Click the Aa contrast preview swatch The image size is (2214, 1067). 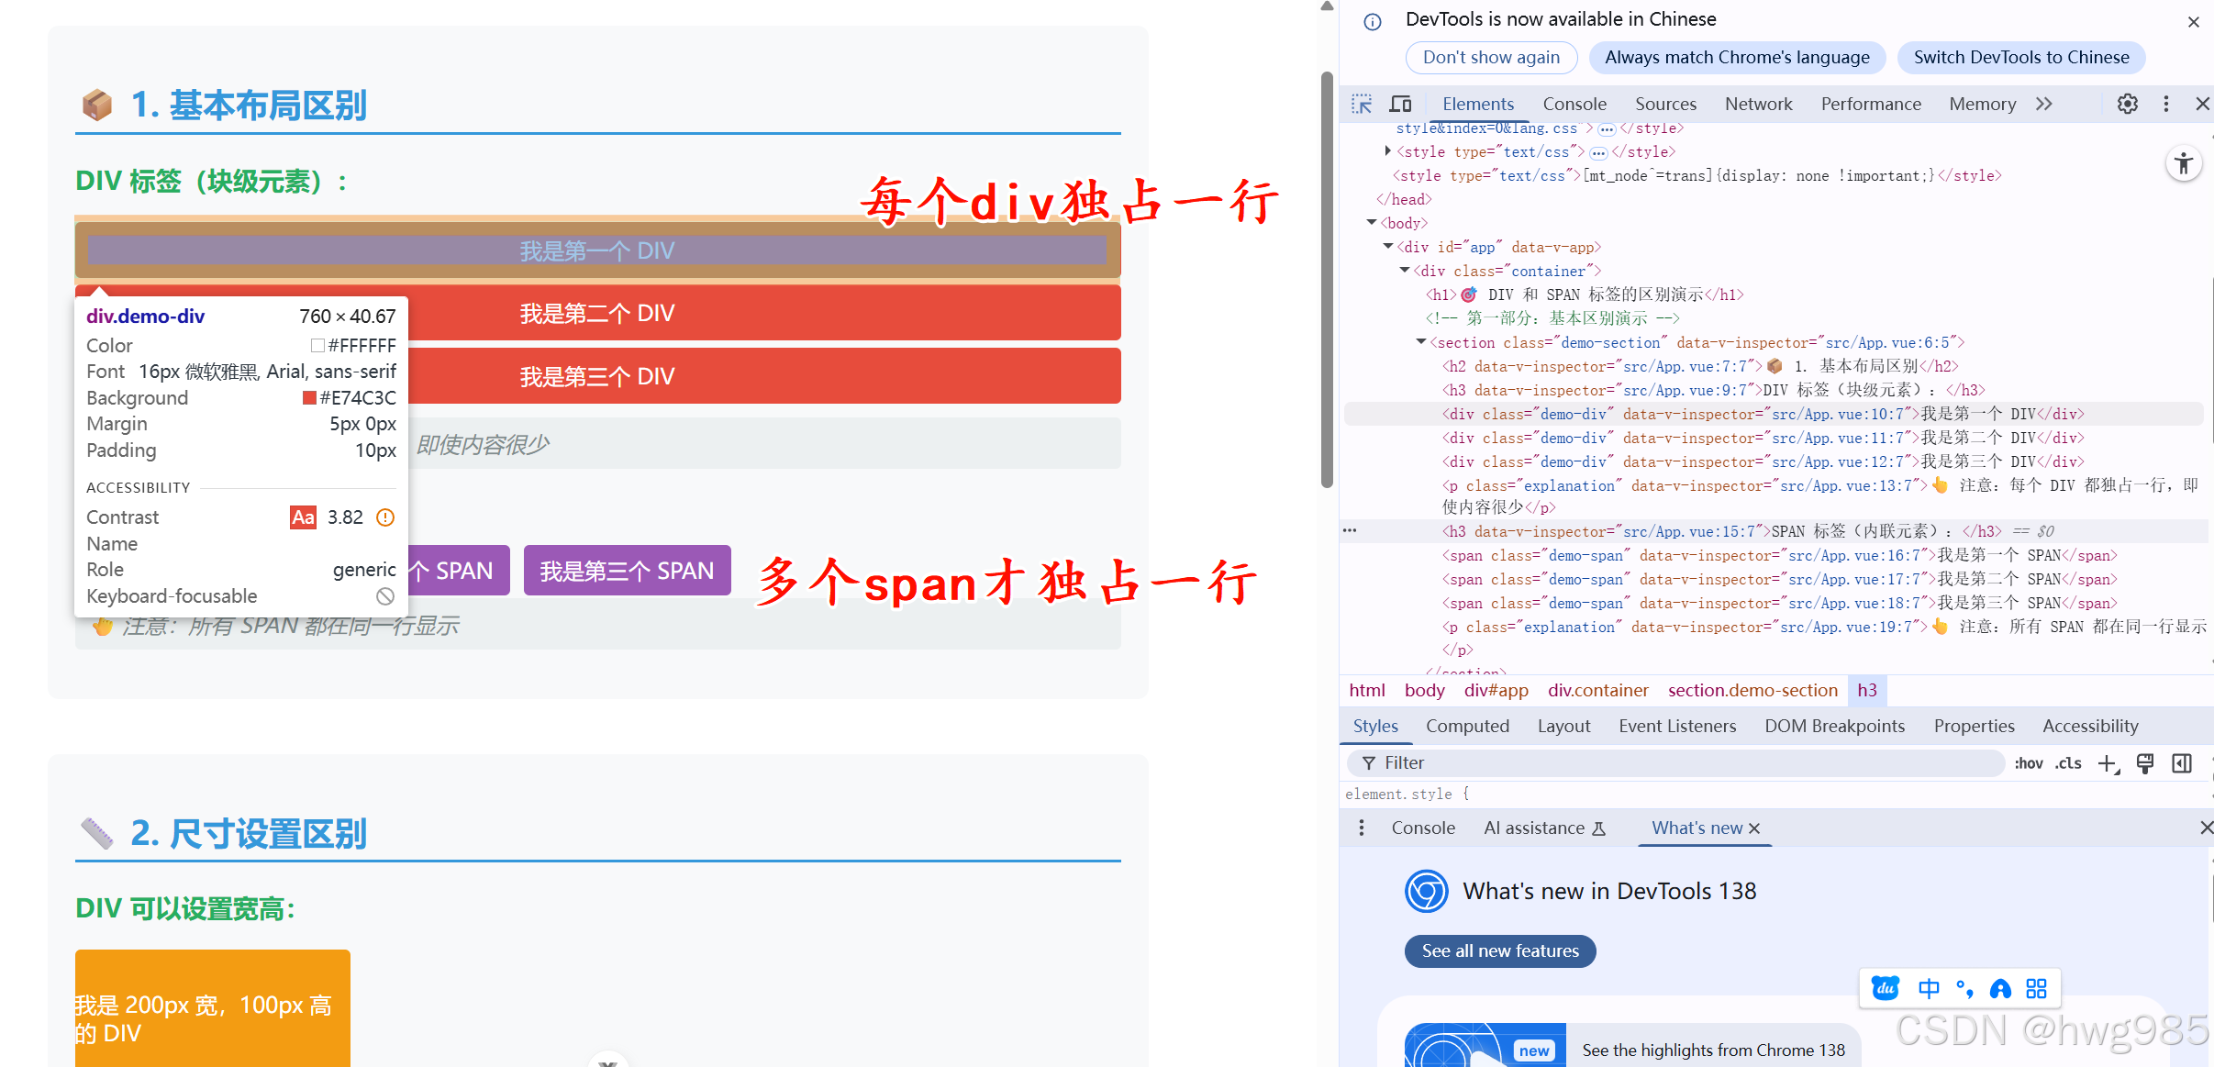303,517
